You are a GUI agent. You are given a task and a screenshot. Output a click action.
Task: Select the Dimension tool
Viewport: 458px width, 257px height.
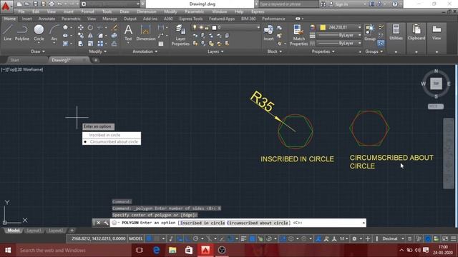[x=146, y=33]
